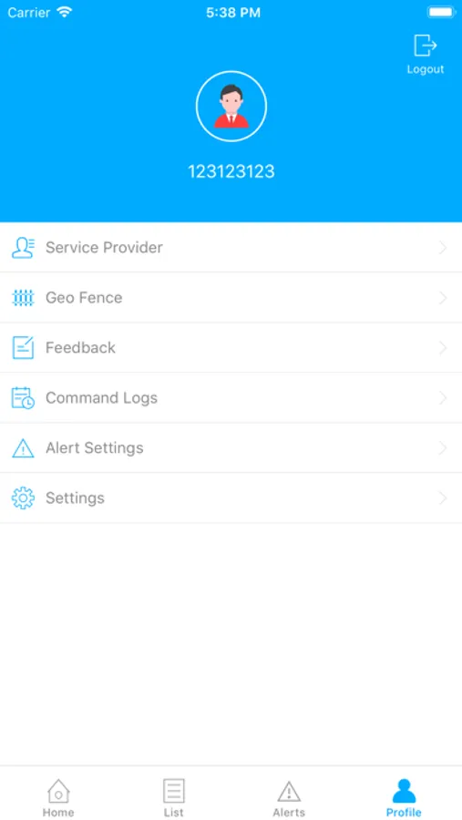The height and width of the screenshot is (820, 462).
Task: Expand Geo Fence via its chevron
Action: 443,298
